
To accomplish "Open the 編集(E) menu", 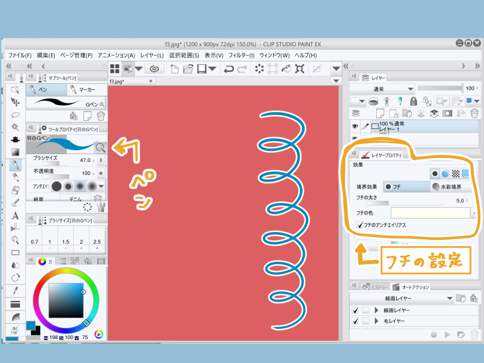I will coord(46,55).
